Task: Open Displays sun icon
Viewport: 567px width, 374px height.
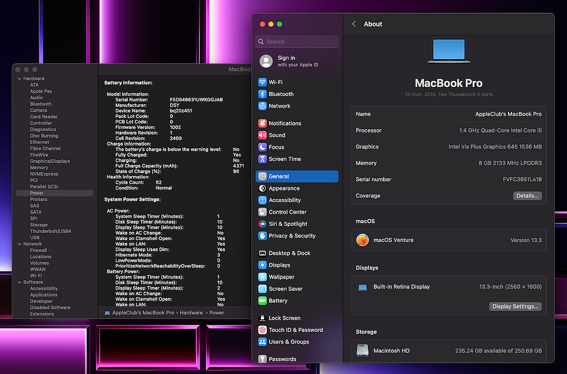Action: (x=262, y=265)
